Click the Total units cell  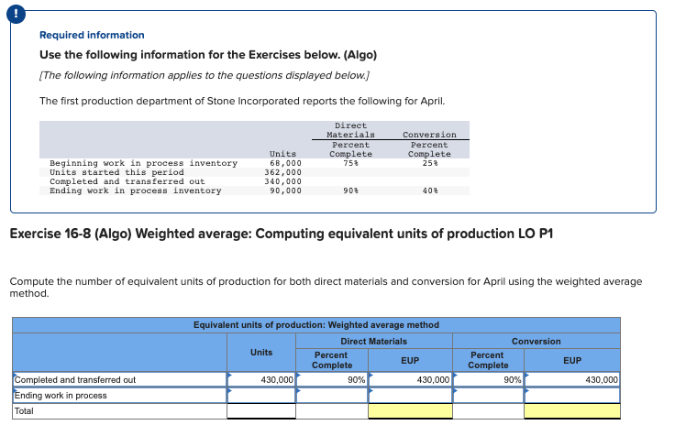(x=261, y=411)
